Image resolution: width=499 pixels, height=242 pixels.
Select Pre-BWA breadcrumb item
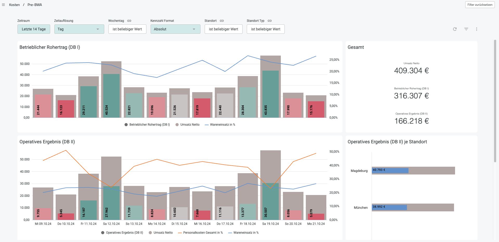point(35,5)
